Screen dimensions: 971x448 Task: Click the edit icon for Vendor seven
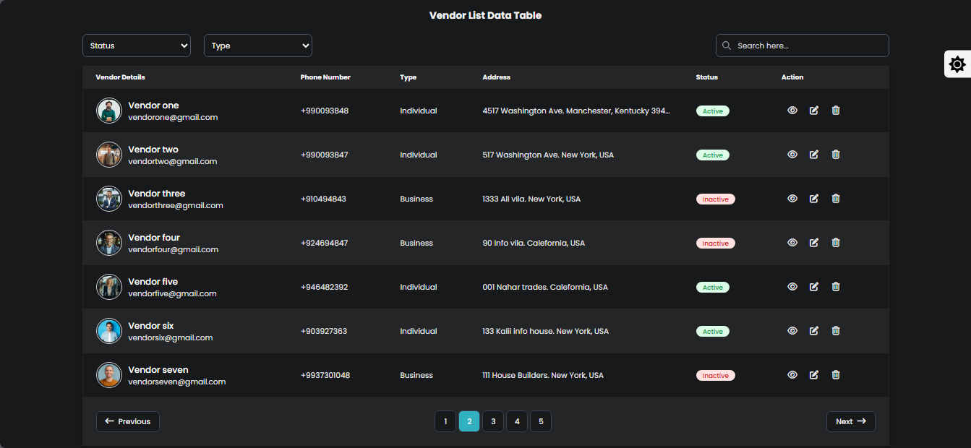tap(814, 375)
